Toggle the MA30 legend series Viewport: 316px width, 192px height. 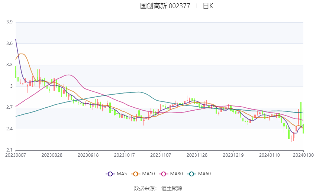[x=171, y=174]
